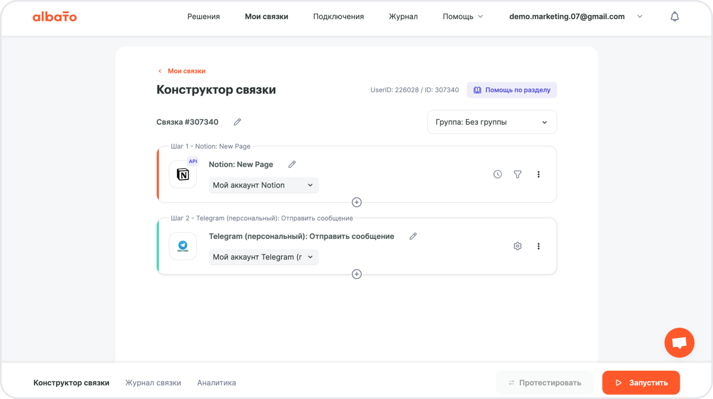Edit the Связка #307340 name pencil icon
This screenshot has width=713, height=399.
point(237,122)
